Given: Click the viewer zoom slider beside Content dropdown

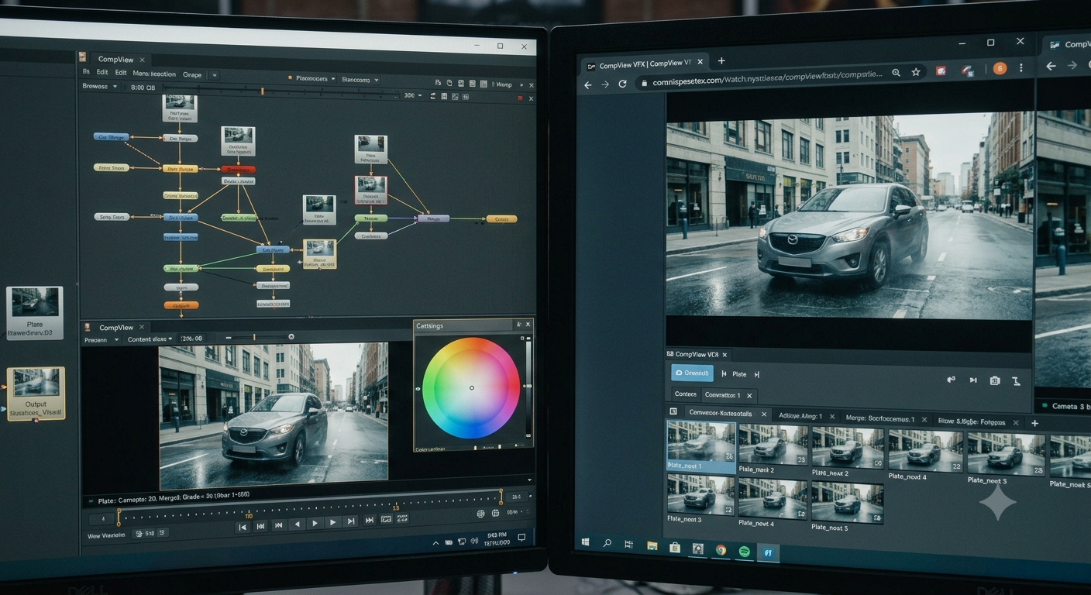Looking at the screenshot, I should pyautogui.click(x=257, y=337).
